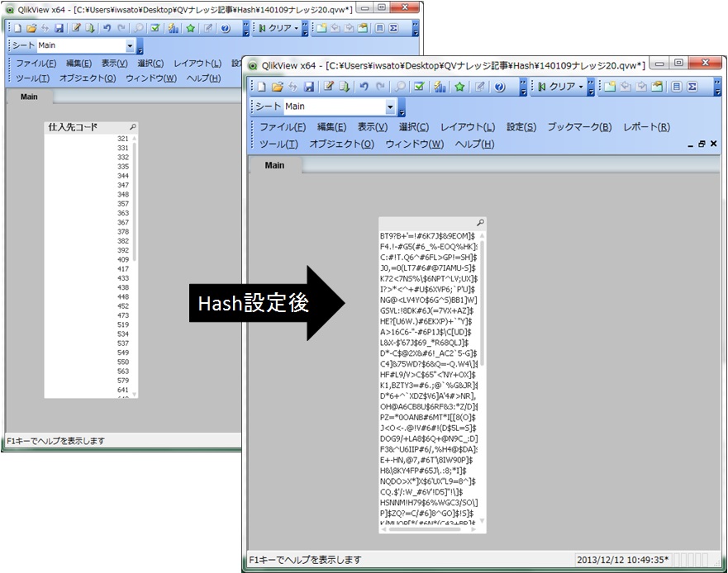Open レイアウト(L) menu in back window
Viewport: 728px width, 573px height.
[197, 64]
